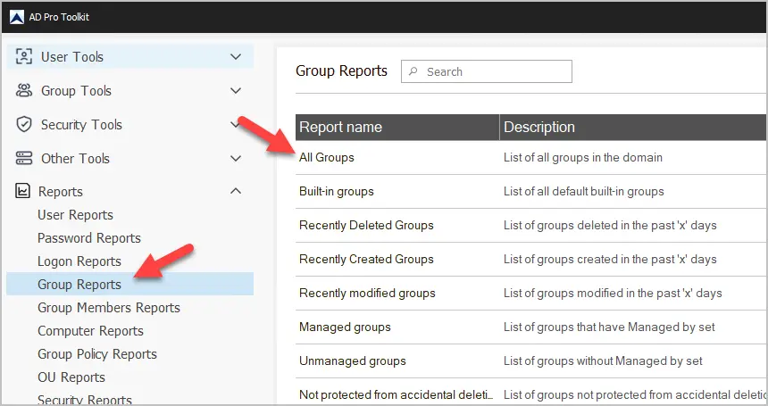Click the Other Tools server icon
768x406 pixels.
tap(24, 158)
